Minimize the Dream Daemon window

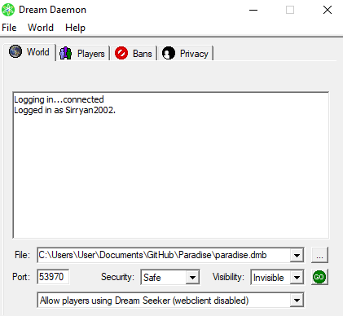(253, 10)
